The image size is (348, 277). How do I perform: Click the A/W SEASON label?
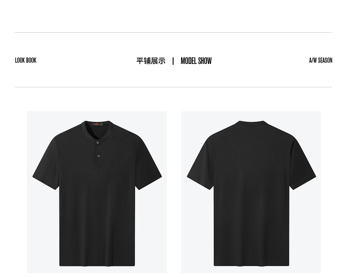click(x=321, y=60)
